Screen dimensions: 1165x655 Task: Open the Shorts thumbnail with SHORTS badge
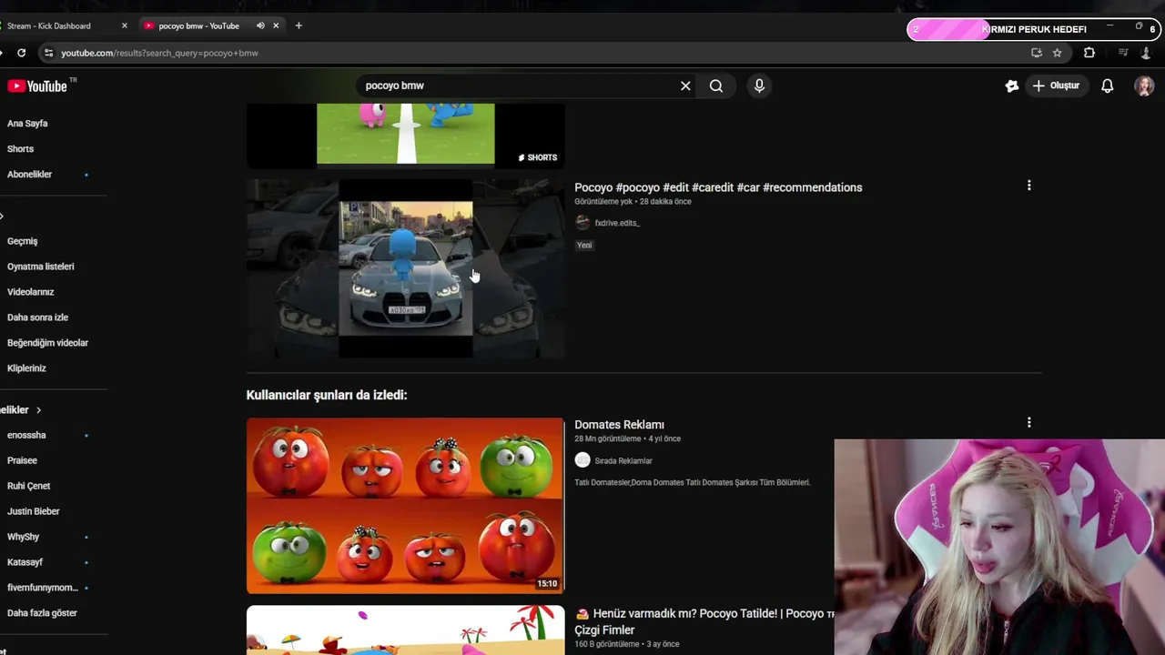pos(405,135)
